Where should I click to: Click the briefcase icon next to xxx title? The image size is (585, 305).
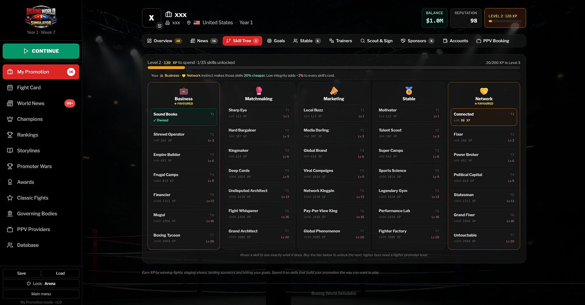coord(169,14)
